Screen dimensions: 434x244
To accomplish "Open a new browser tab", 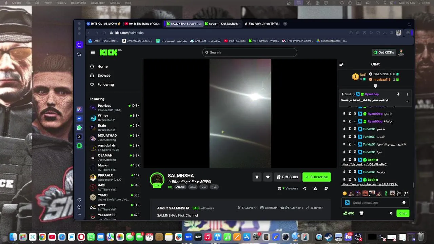I will click(285, 24).
